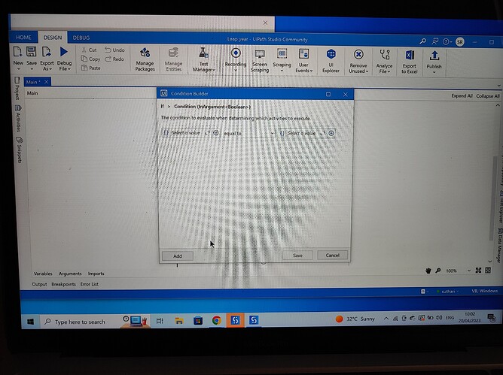Open Chrome from taskbar
Image resolution: width=503 pixels, height=375 pixels.
point(217,320)
